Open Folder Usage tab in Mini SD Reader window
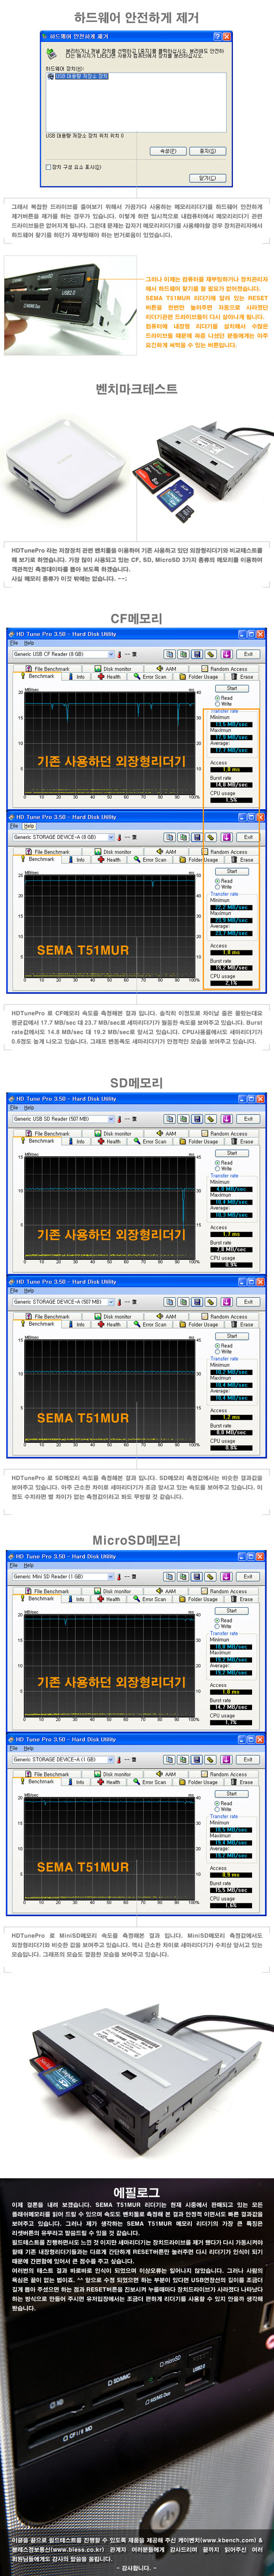Image resolution: width=274 pixels, height=2576 pixels. tap(200, 1599)
